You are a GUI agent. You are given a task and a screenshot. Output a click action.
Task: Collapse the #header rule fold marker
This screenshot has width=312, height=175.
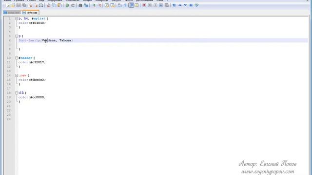(x=17, y=58)
